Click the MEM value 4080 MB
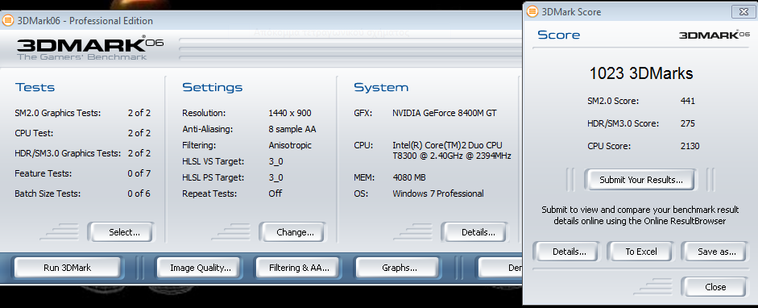The image size is (758, 308). click(409, 177)
